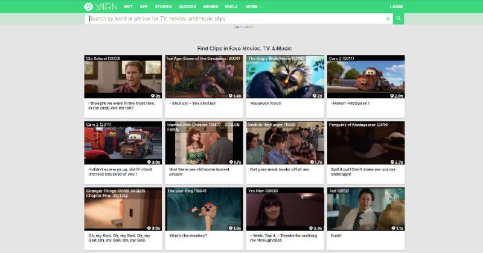Open the Yes Man (2008) thumbnail

(285, 209)
